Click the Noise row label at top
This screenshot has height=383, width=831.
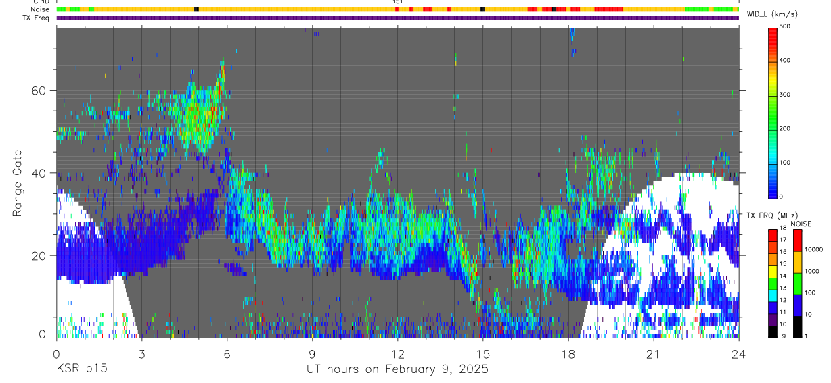coord(41,9)
